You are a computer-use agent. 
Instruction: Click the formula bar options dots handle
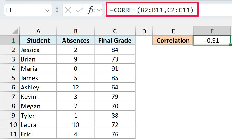click(57, 10)
